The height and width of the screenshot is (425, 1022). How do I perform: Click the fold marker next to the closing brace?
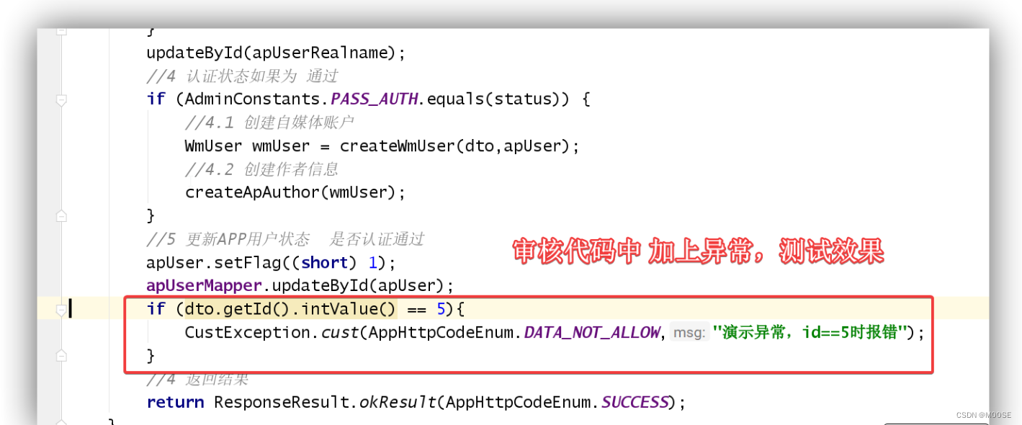(x=61, y=355)
